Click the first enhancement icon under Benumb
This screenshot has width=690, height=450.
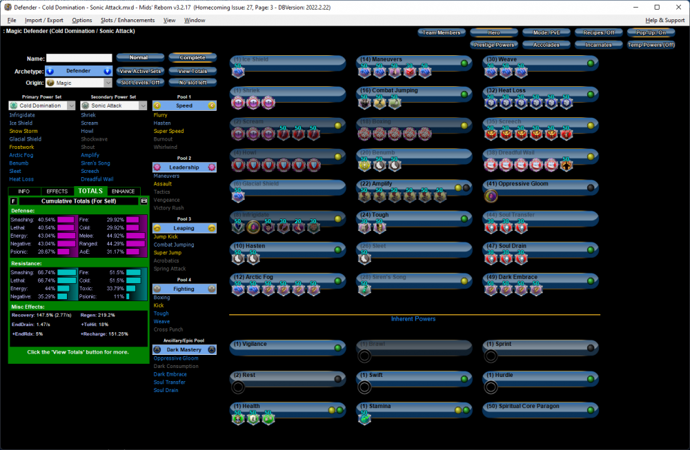364,165
